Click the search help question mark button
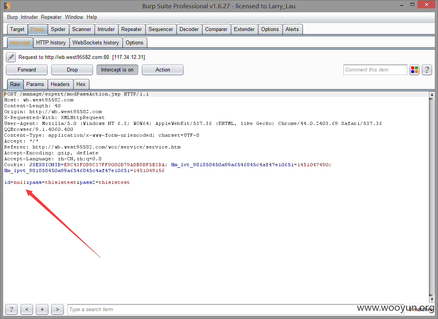 pyautogui.click(x=11, y=309)
